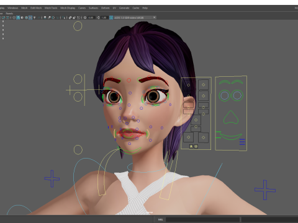Screen dimensions: 298x223
Task: Toggle the use all lights icon
Action: (x=35, y=17)
